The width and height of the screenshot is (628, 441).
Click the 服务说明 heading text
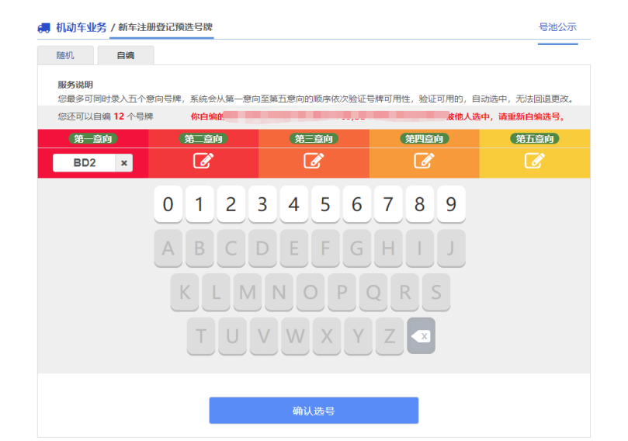pyautogui.click(x=75, y=85)
